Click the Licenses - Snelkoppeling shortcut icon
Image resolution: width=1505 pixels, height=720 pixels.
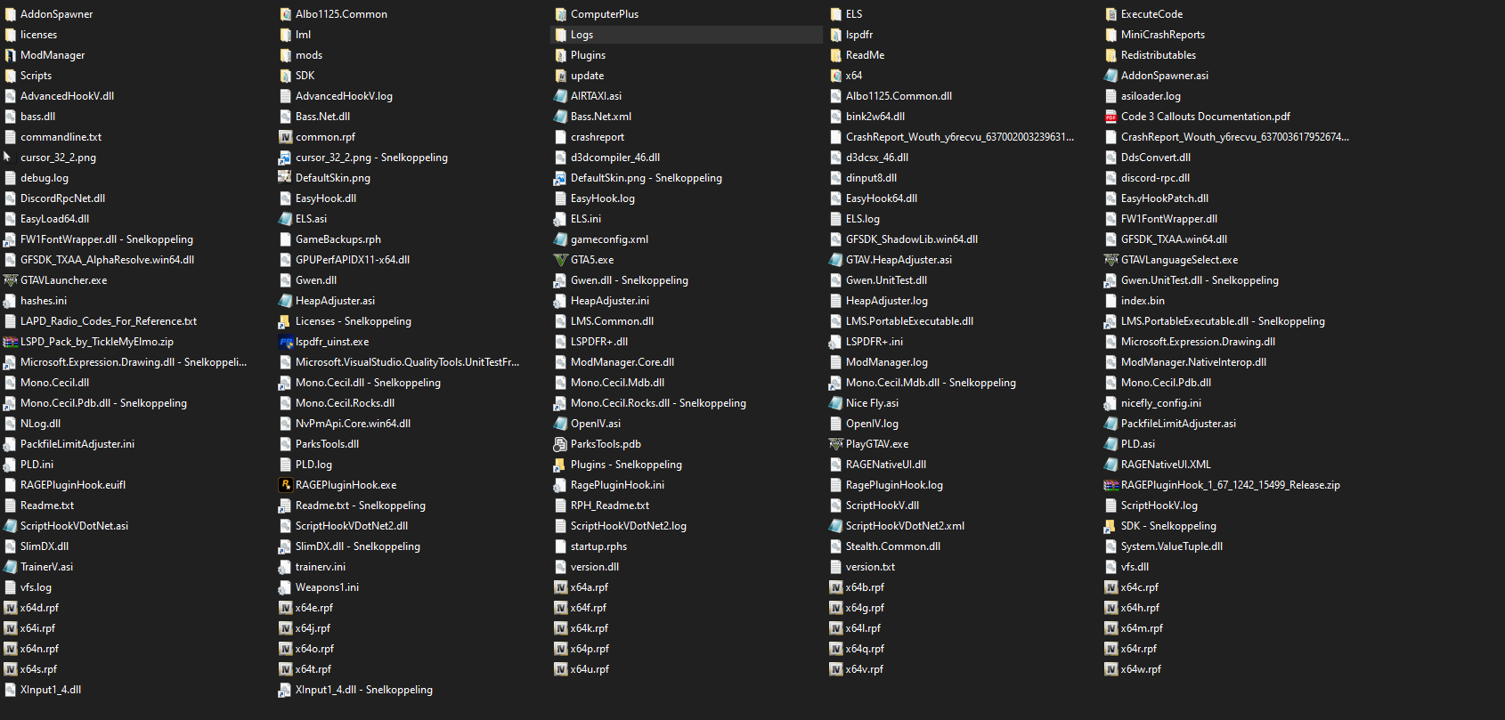[x=285, y=321]
